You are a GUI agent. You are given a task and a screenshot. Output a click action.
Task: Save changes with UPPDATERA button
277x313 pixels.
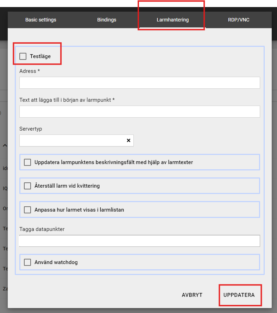(x=239, y=295)
